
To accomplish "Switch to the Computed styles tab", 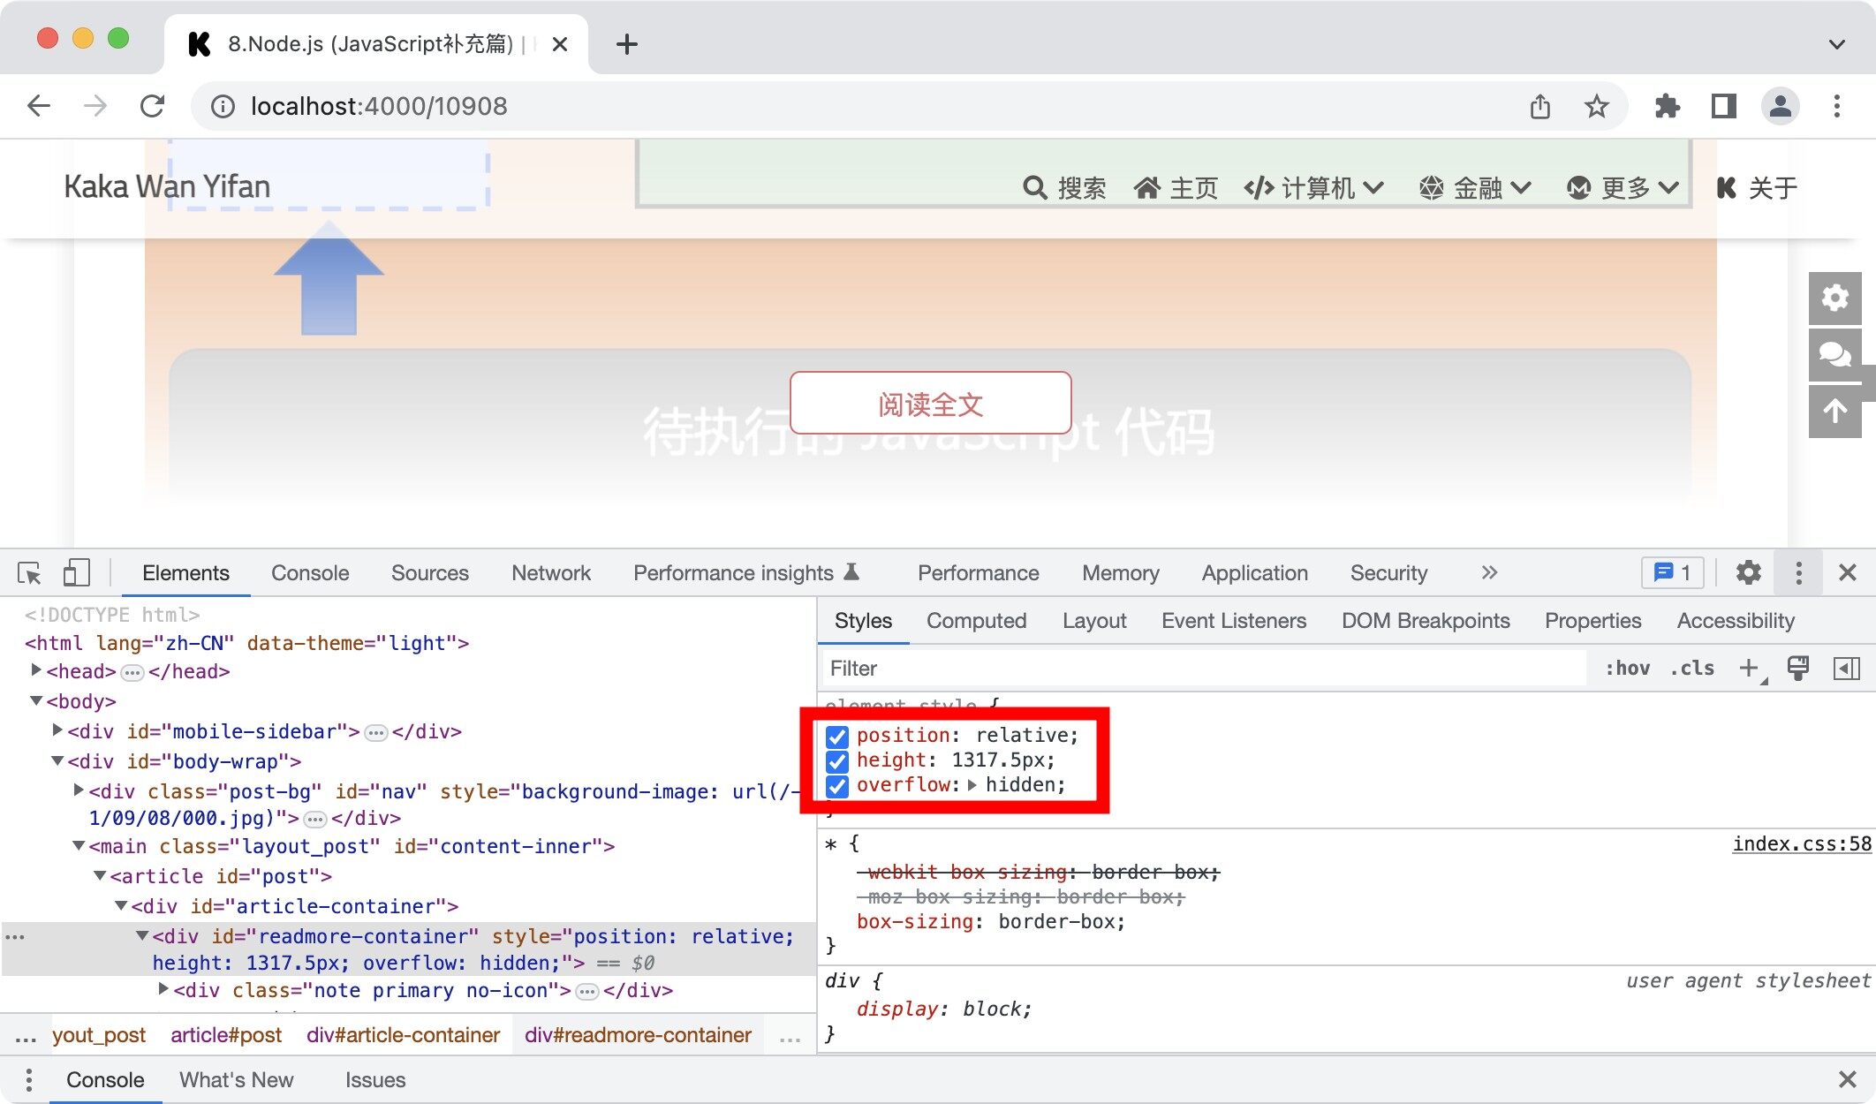I will tap(977, 620).
